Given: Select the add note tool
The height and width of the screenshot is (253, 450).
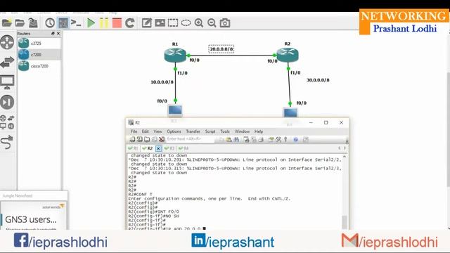Looking at the screenshot, I should (147, 23).
